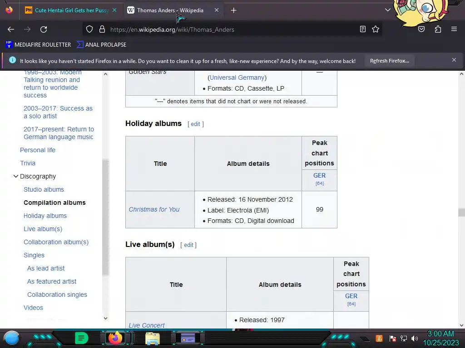Image resolution: width=465 pixels, height=348 pixels.
Task: Toggle reader view for this article
Action: click(362, 29)
